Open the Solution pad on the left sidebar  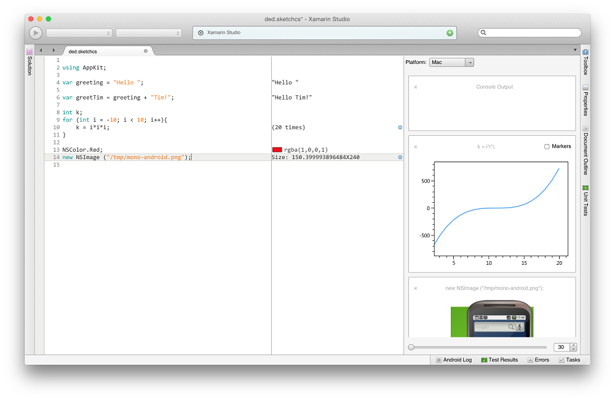[x=30, y=62]
